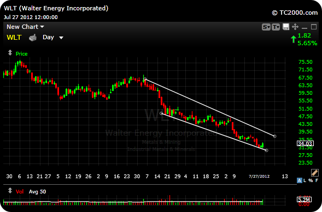Click the yellow WLT ticker symbol

tap(14, 38)
